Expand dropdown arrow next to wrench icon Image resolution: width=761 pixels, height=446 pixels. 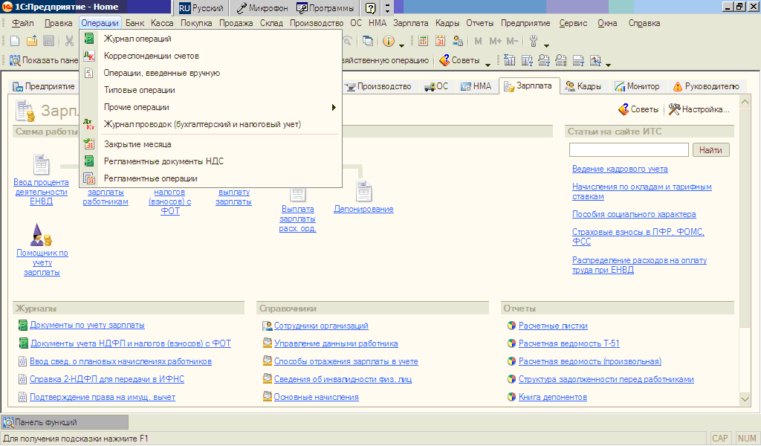click(546, 45)
